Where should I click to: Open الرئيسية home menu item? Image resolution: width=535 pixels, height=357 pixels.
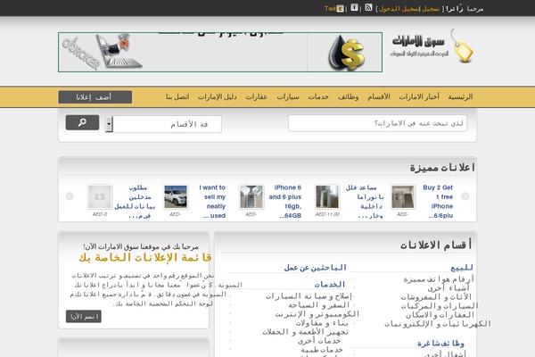tap(460, 97)
